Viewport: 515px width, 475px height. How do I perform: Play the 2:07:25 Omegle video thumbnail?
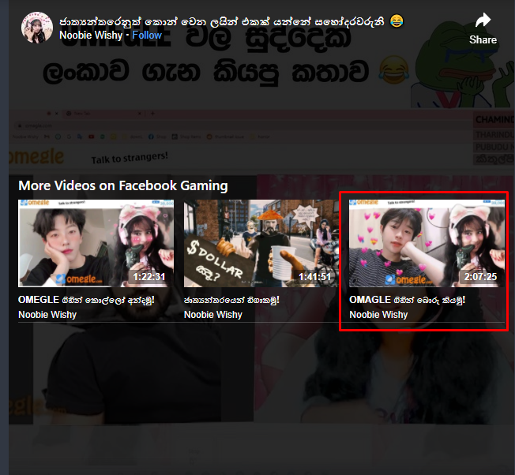click(427, 243)
